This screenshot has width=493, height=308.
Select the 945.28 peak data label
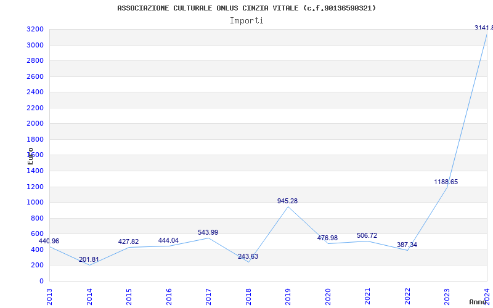287,201
